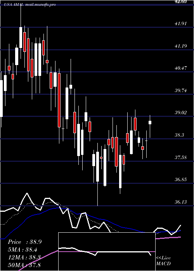Select the 40.47 price axis label

181,68
